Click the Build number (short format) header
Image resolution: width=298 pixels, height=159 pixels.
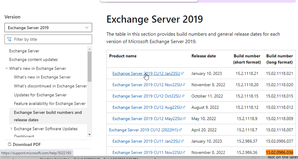point(247,59)
